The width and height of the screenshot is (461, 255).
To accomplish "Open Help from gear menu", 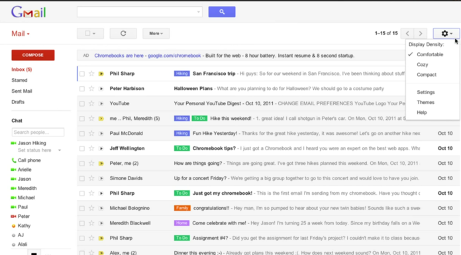I will [422, 113].
